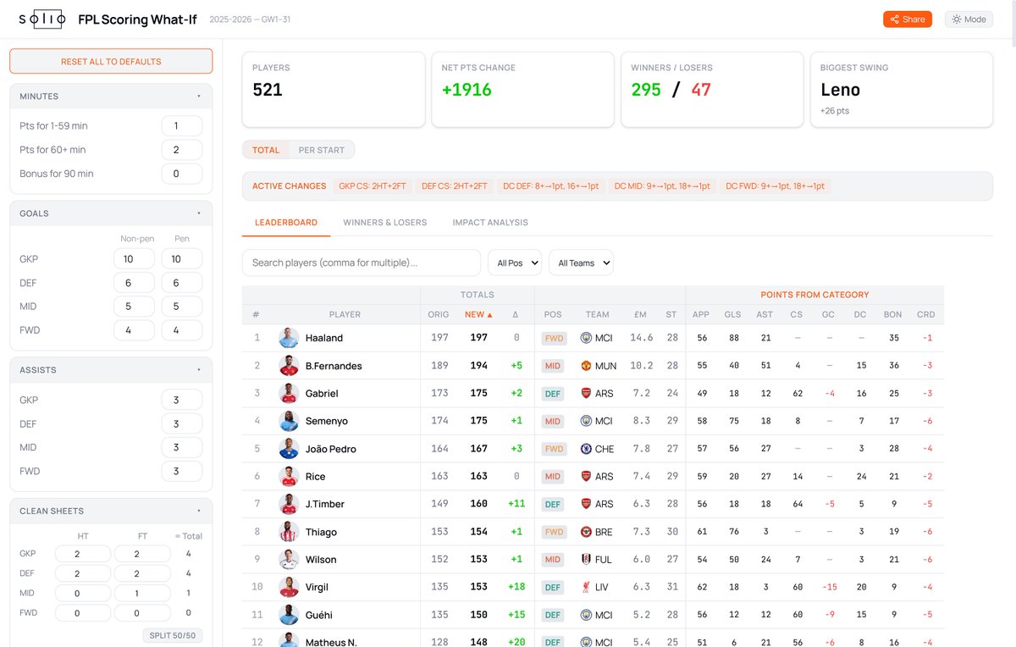The height and width of the screenshot is (647, 1016).
Task: Click the Solio logo
Action: pos(42,19)
